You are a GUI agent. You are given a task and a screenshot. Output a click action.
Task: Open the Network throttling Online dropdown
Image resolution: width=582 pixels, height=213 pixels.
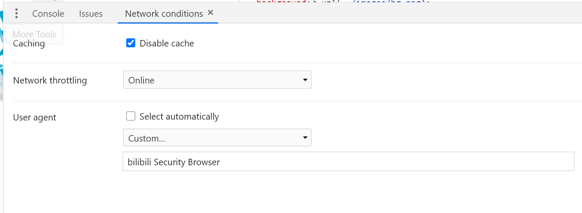coord(217,80)
